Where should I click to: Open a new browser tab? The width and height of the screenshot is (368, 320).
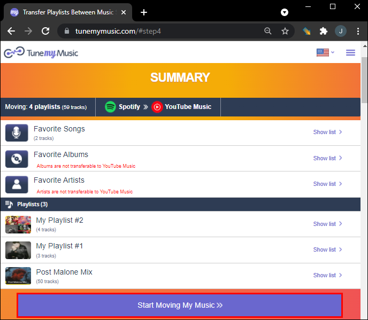coord(144,12)
